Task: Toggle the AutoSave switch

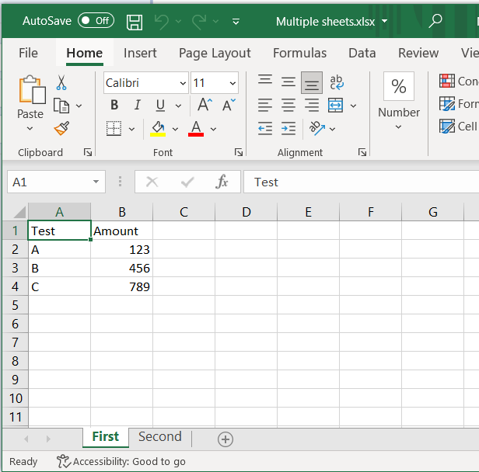Action: click(x=96, y=21)
